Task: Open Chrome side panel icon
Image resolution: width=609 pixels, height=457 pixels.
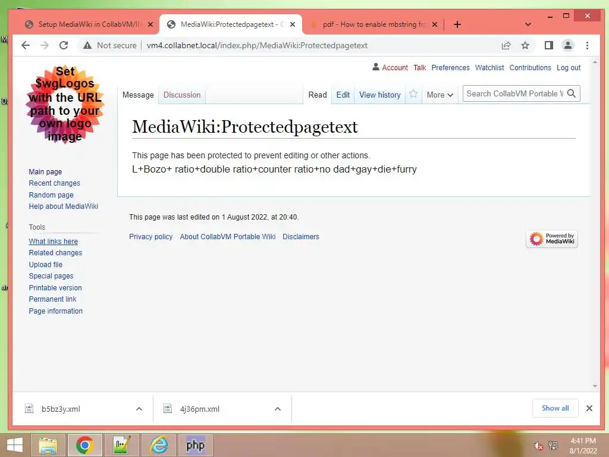Action: coord(549,45)
